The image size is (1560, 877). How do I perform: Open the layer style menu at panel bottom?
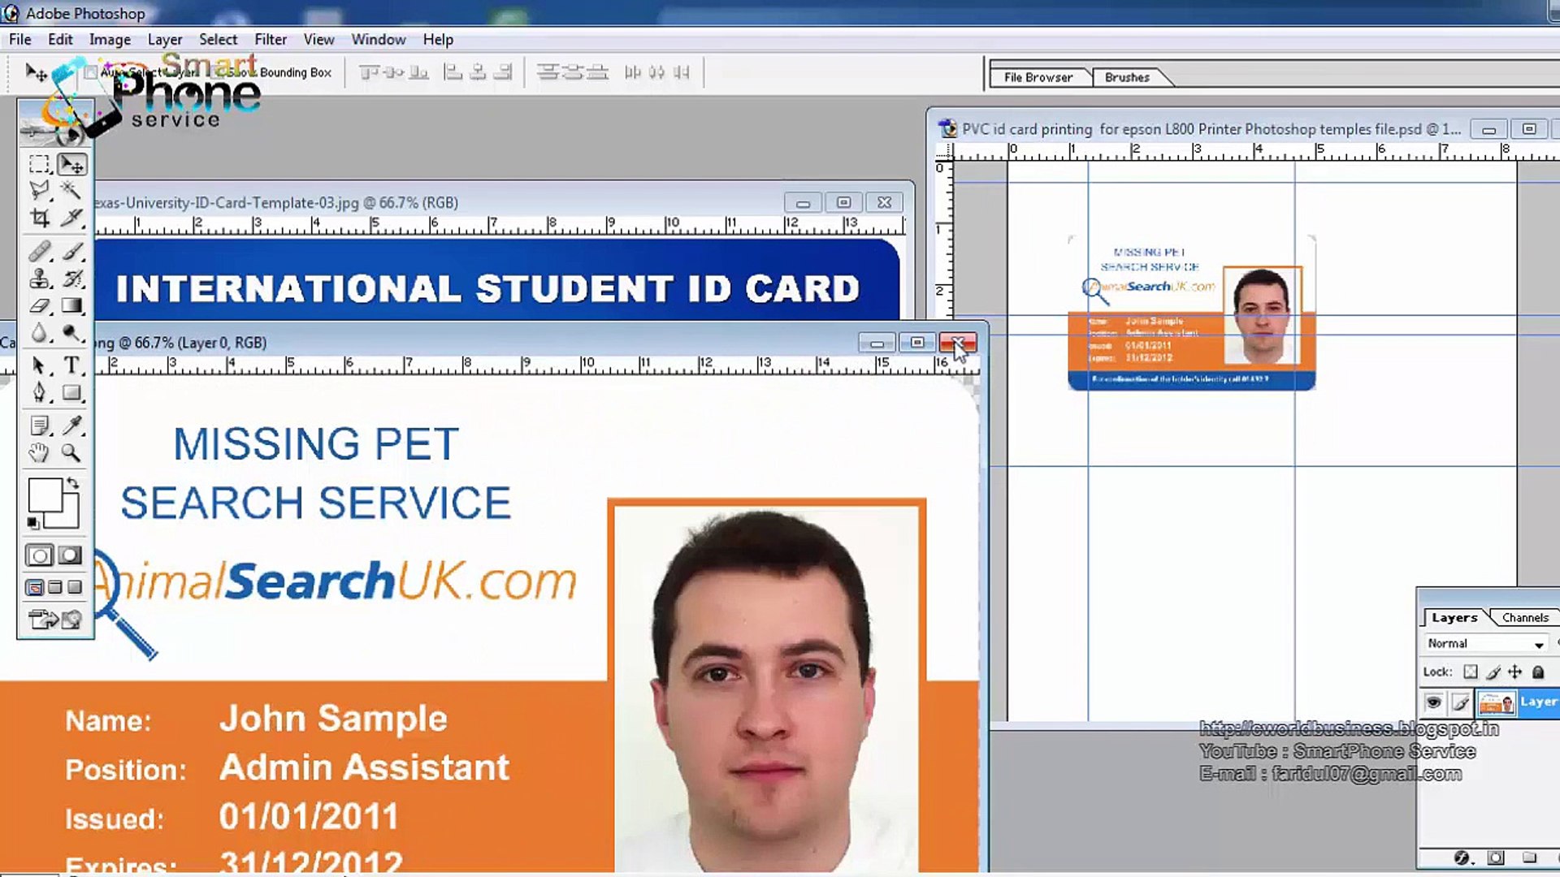(x=1462, y=858)
